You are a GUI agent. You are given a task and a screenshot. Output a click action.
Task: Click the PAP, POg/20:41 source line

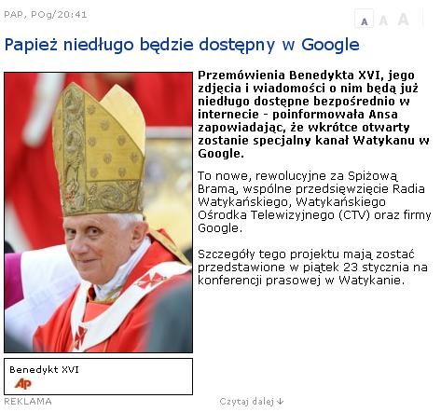(46, 15)
